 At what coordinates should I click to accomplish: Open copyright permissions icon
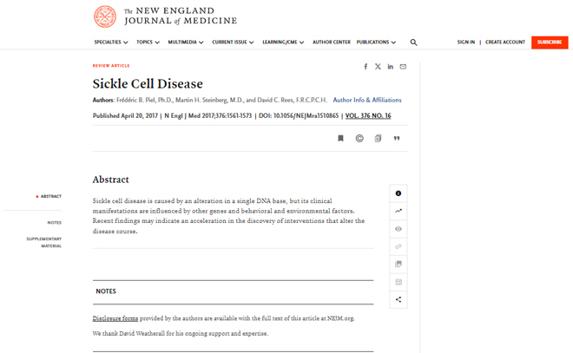[359, 139]
